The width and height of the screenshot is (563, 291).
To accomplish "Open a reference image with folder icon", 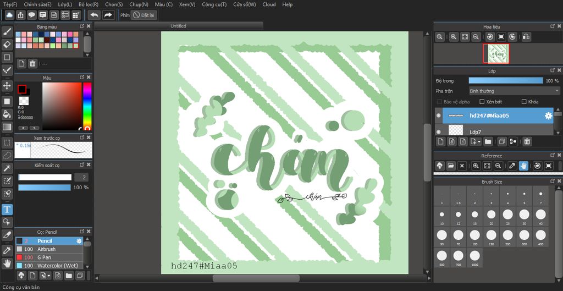I will coord(451,166).
